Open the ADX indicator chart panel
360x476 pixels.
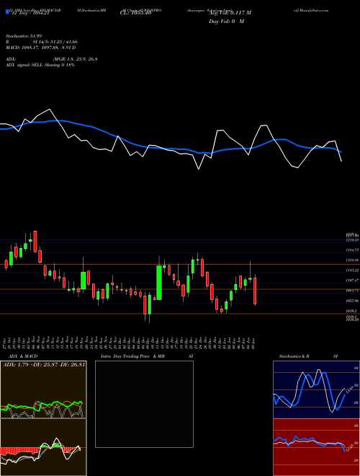[43, 389]
